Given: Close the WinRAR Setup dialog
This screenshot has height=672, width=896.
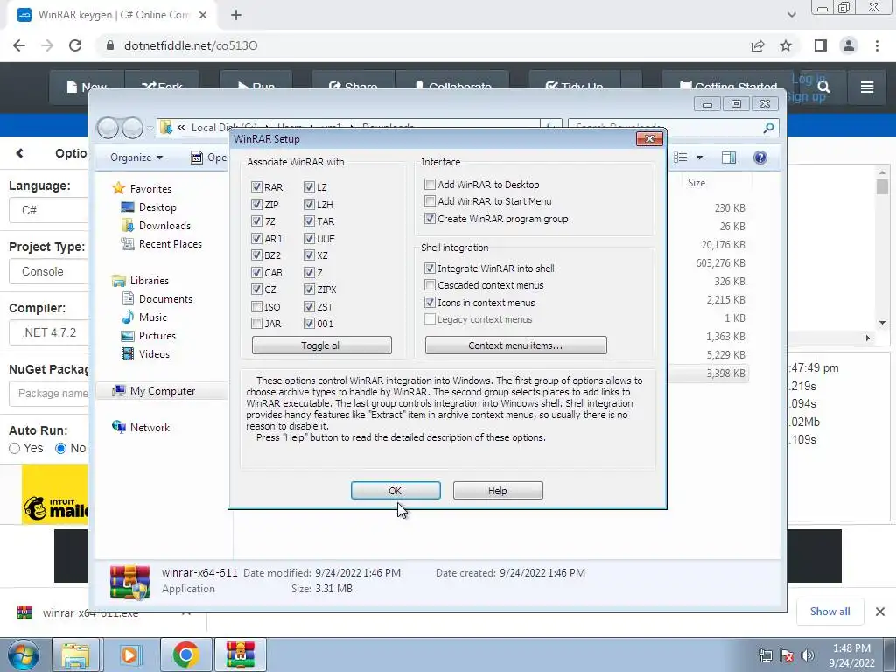Looking at the screenshot, I should click(x=649, y=138).
